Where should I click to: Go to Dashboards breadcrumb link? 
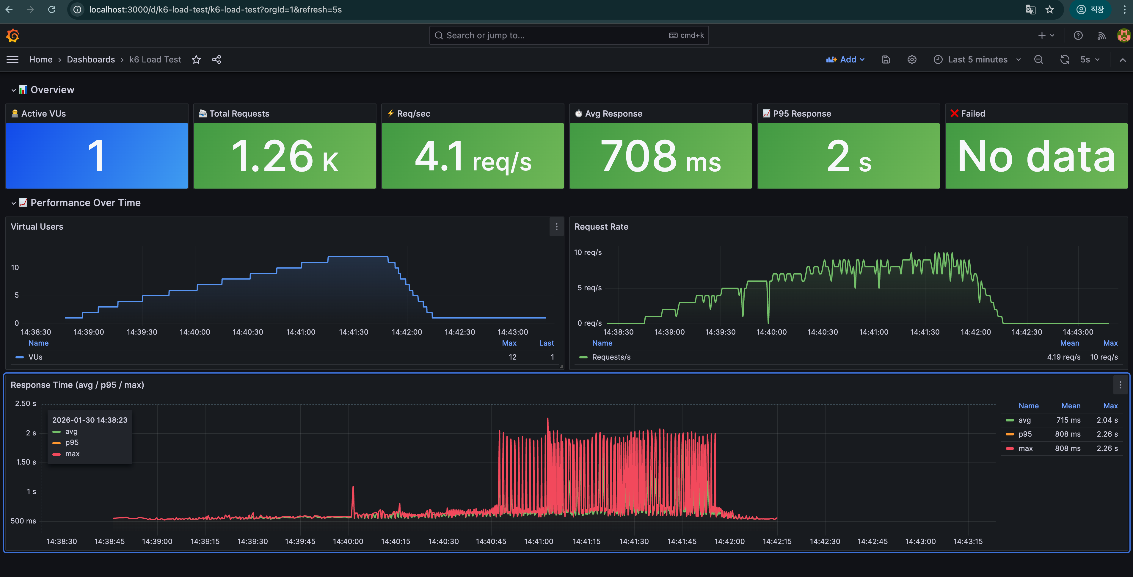click(91, 59)
